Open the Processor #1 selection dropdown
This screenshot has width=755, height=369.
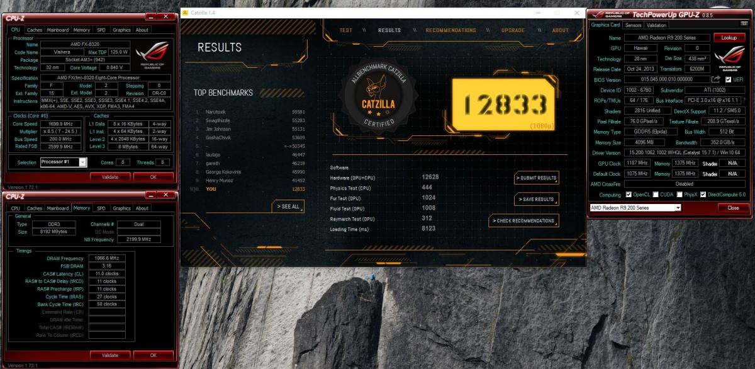click(63, 162)
